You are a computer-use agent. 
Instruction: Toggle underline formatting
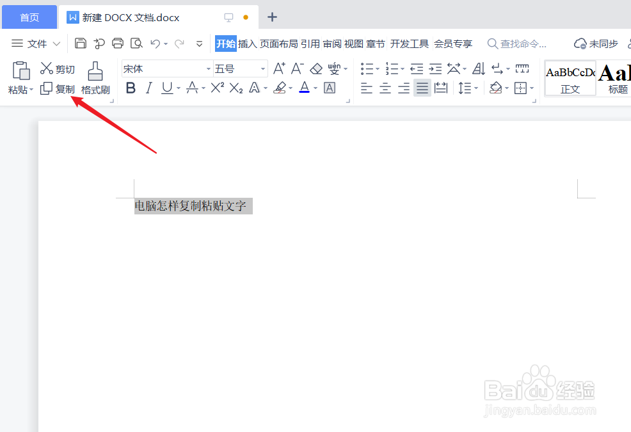[166, 88]
